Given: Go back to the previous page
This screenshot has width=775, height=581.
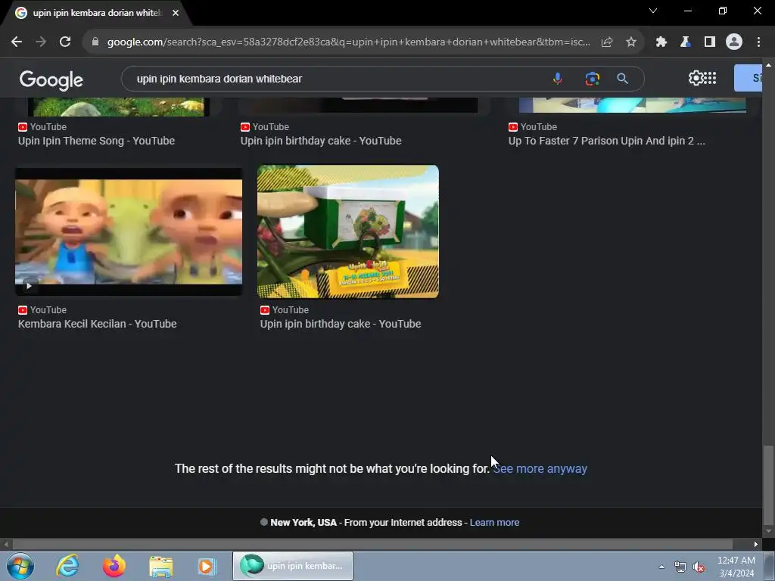Looking at the screenshot, I should tap(17, 42).
